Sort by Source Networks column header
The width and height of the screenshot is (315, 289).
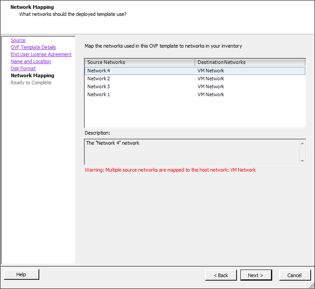coord(139,62)
